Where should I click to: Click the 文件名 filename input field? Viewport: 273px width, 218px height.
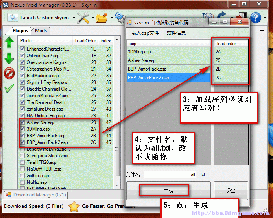(x=170, y=174)
